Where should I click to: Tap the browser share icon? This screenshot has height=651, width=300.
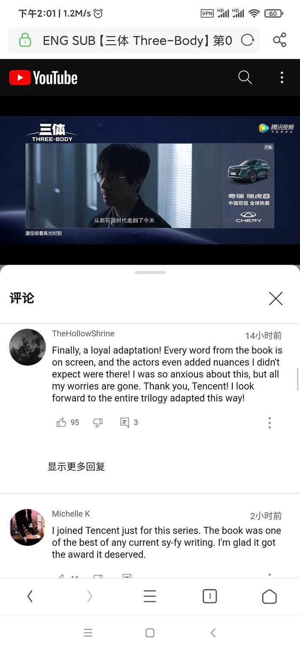[x=279, y=40]
